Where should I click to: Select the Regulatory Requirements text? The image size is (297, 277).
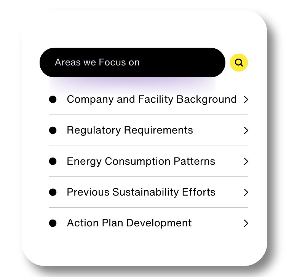point(130,130)
